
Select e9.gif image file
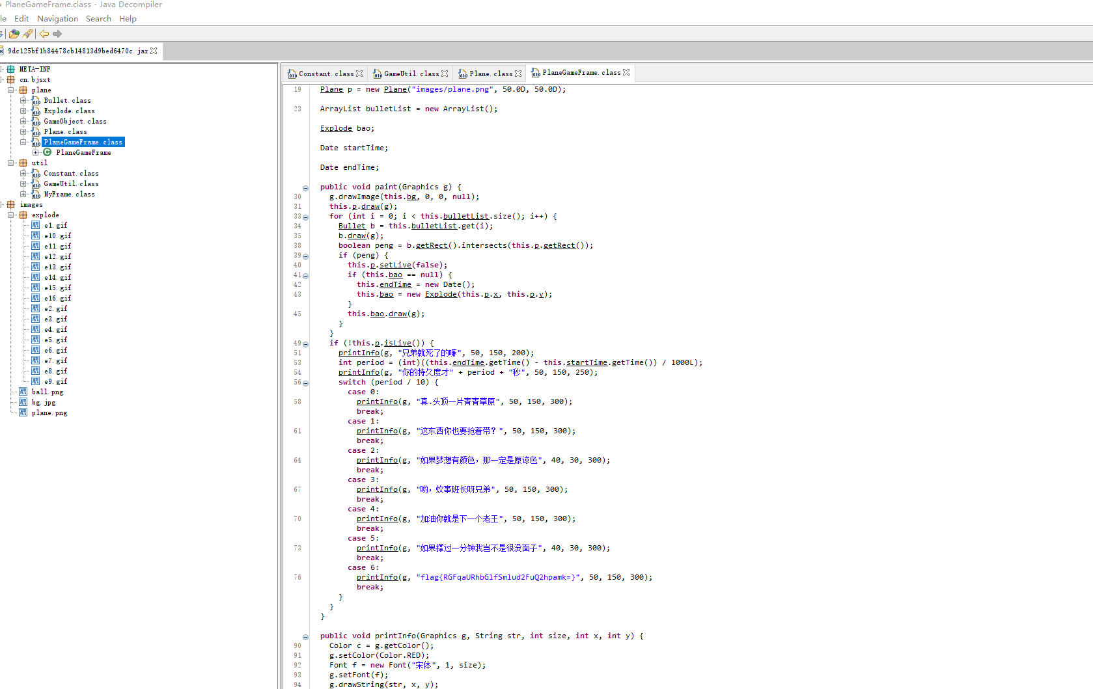tap(55, 382)
